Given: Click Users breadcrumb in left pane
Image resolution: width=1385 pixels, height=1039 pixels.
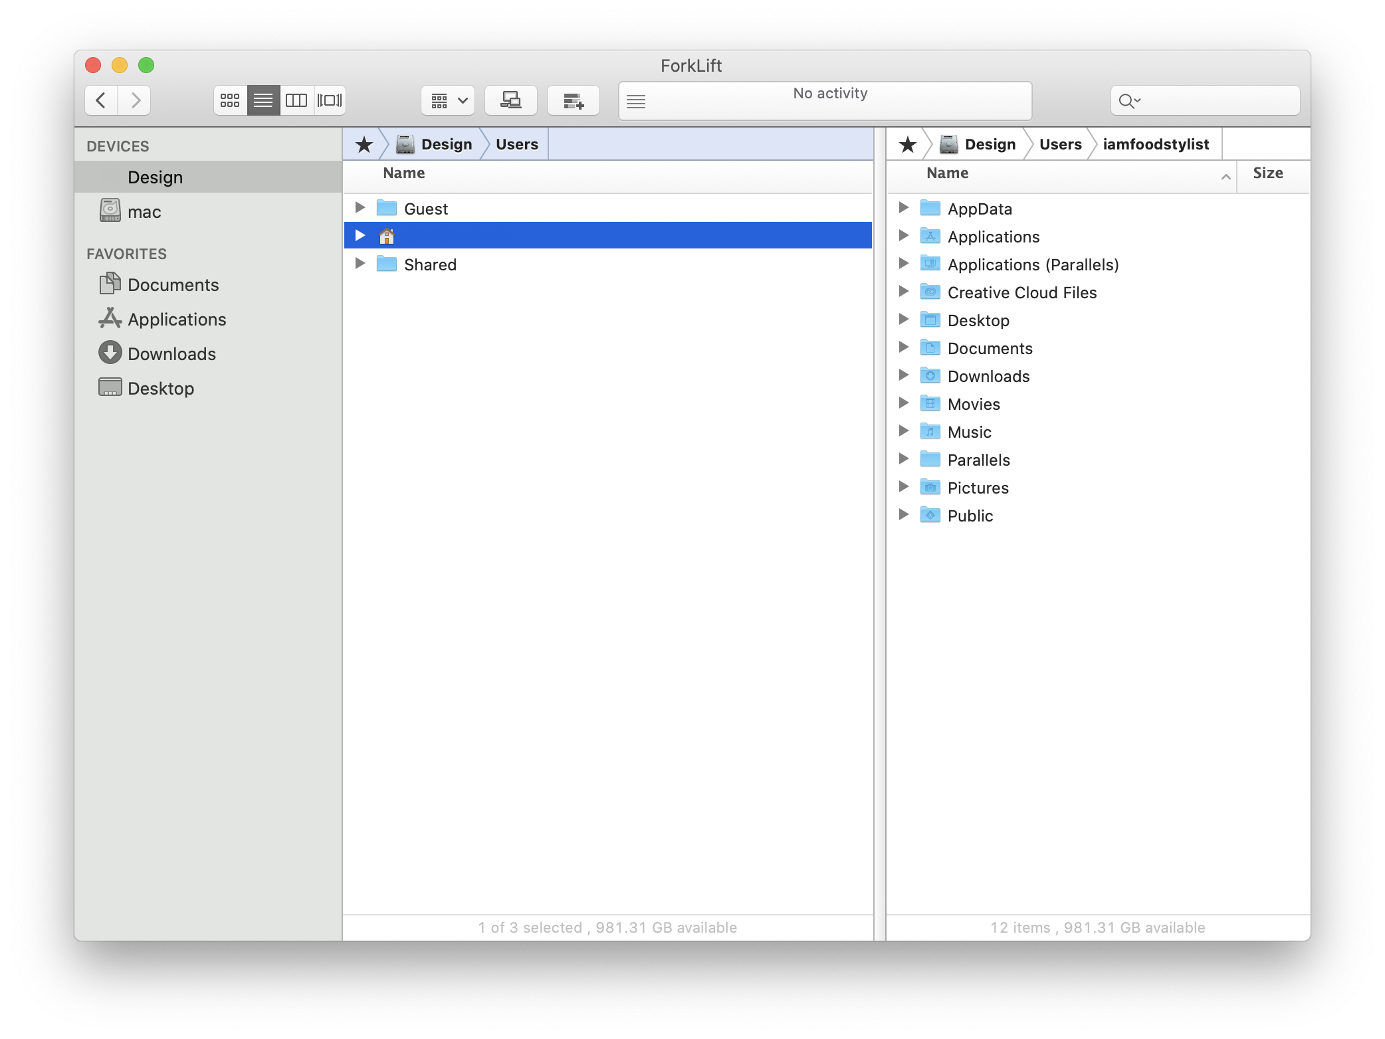Looking at the screenshot, I should pos(516,145).
